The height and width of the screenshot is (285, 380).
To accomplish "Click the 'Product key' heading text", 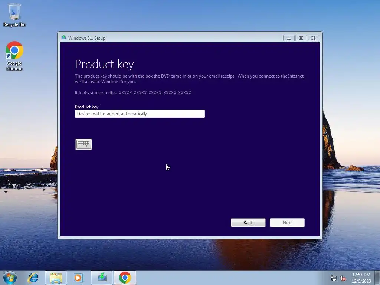I will [104, 65].
